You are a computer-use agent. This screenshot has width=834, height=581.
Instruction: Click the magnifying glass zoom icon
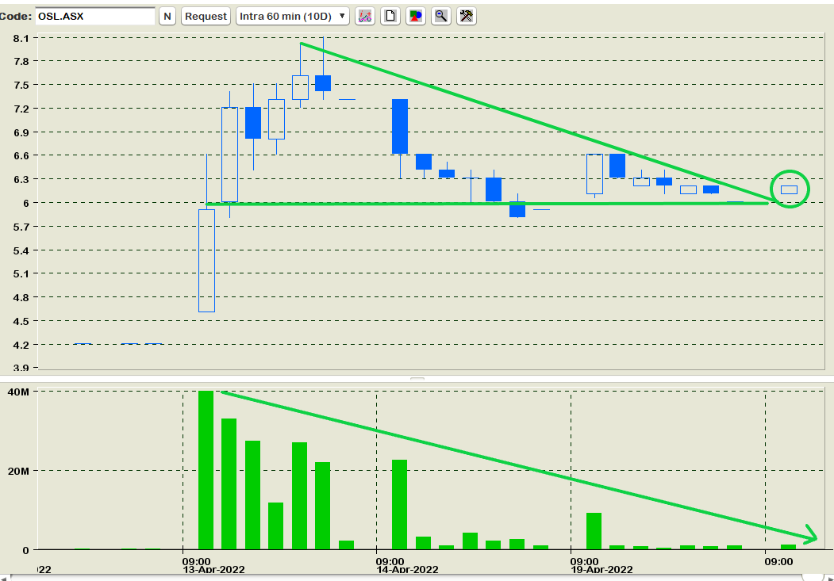pyautogui.click(x=441, y=16)
